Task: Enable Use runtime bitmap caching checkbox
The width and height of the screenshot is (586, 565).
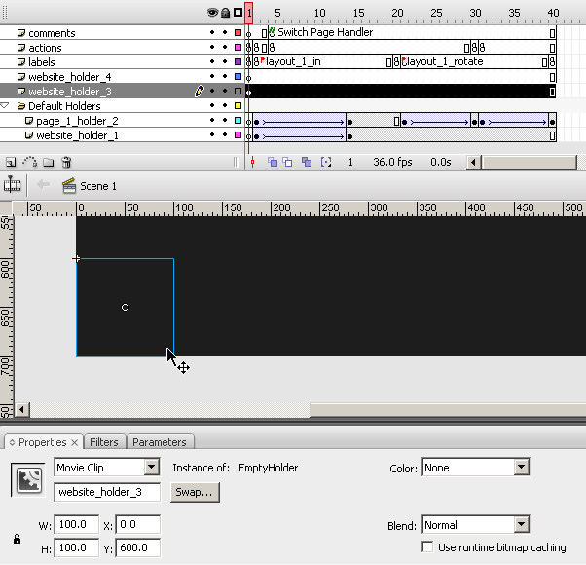Action: [427, 547]
